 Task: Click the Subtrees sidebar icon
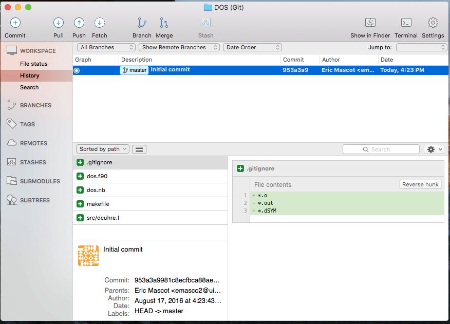pyautogui.click(x=11, y=200)
